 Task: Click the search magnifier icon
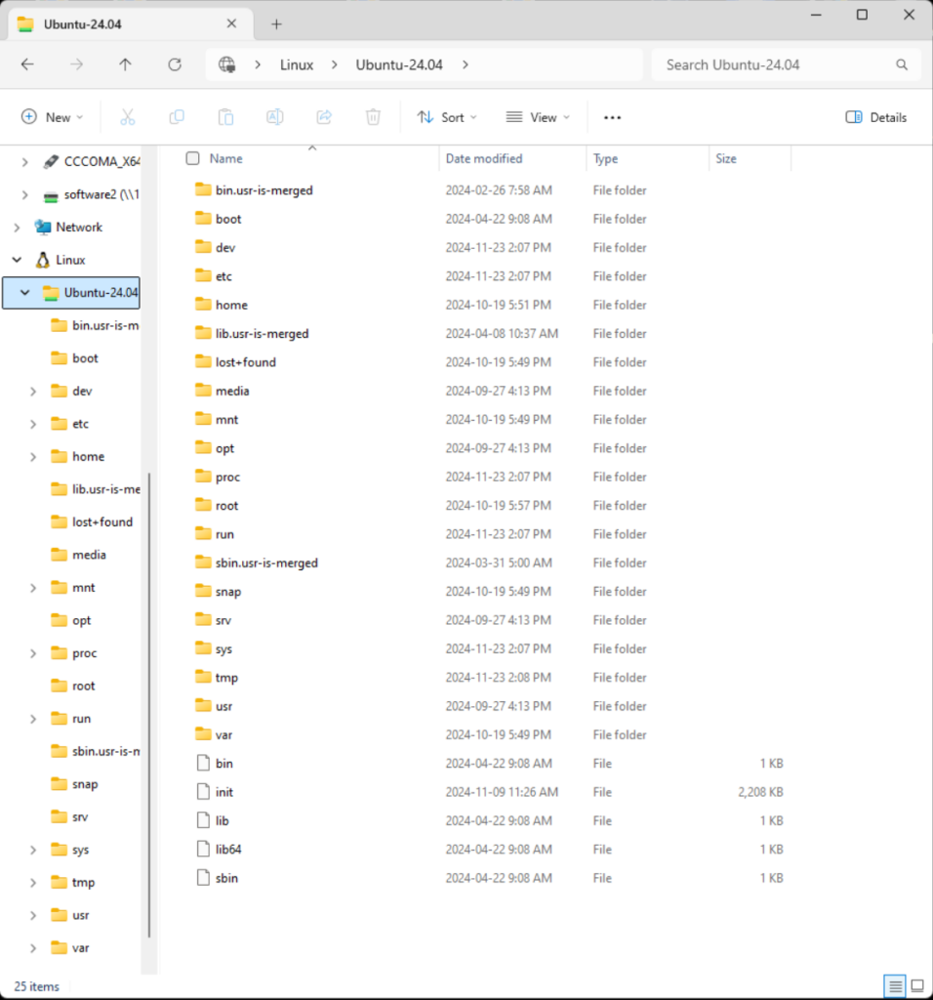click(x=902, y=64)
